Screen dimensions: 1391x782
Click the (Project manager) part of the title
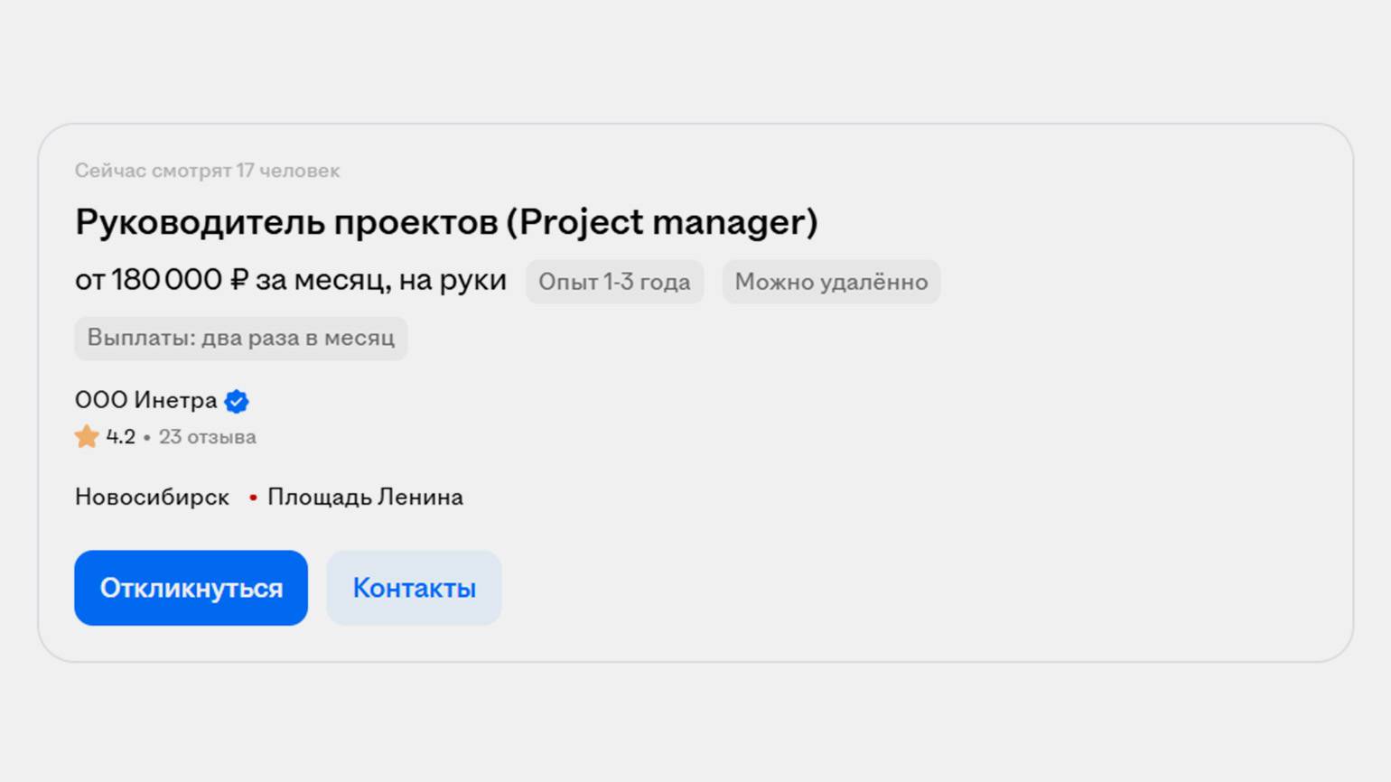pyautogui.click(x=661, y=222)
